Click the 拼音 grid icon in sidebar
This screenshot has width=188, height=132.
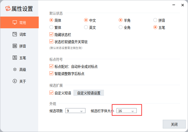[x=15, y=46]
